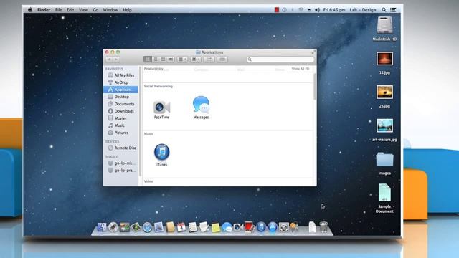Open Spotlight search in menu bar
The width and height of the screenshot is (459, 258).
click(384, 9)
